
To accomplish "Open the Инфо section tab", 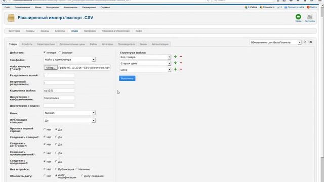I will [139, 31].
